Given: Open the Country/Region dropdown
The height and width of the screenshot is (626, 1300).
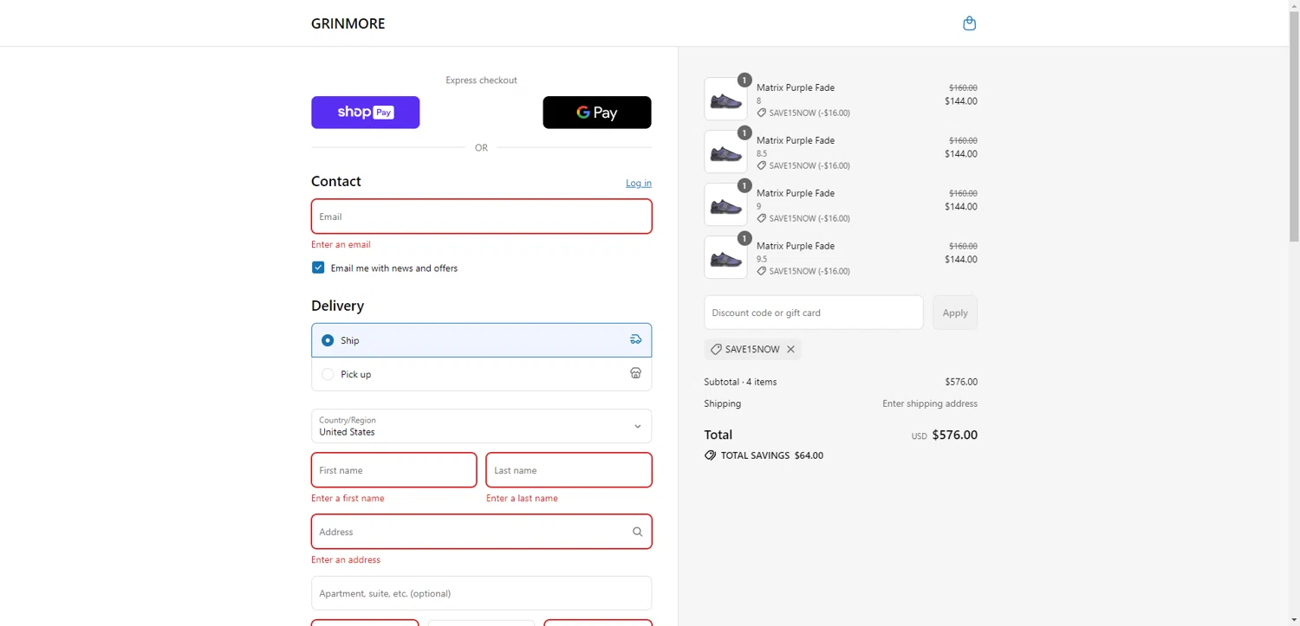Looking at the screenshot, I should (x=481, y=426).
